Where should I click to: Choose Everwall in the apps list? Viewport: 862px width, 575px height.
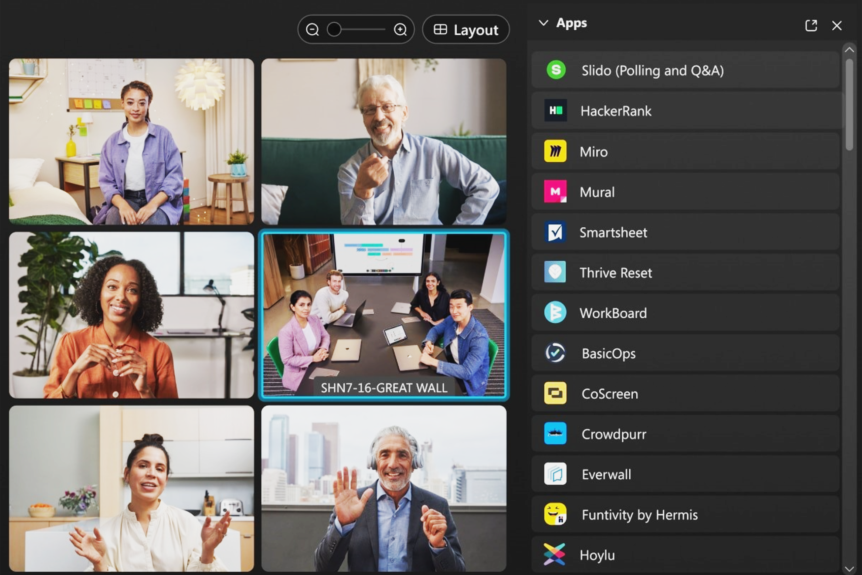[685, 474]
